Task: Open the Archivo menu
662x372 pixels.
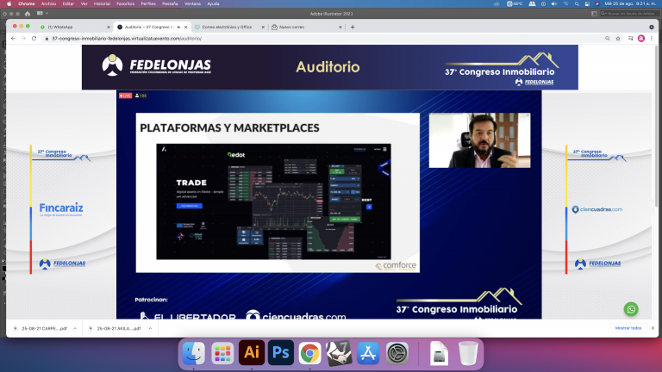Action: click(x=48, y=3)
